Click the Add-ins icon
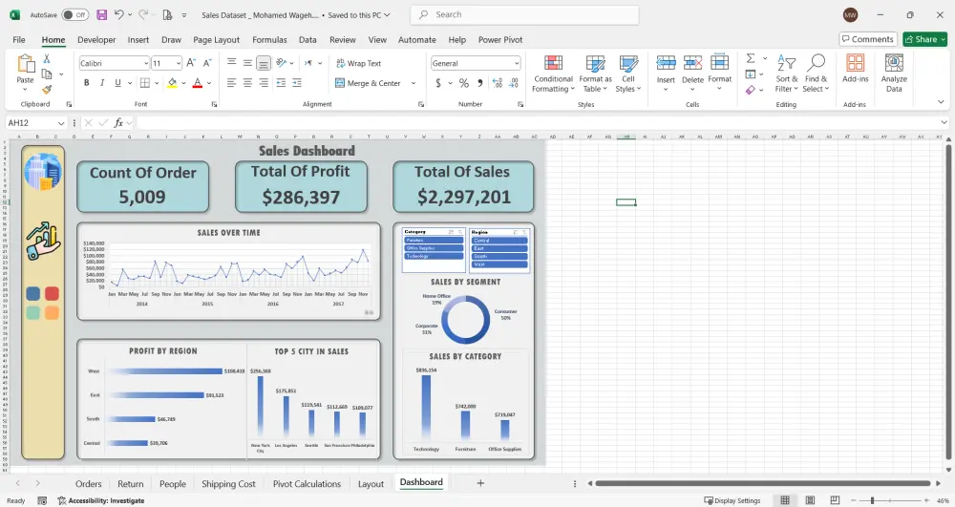Image resolution: width=955 pixels, height=507 pixels. point(855,68)
